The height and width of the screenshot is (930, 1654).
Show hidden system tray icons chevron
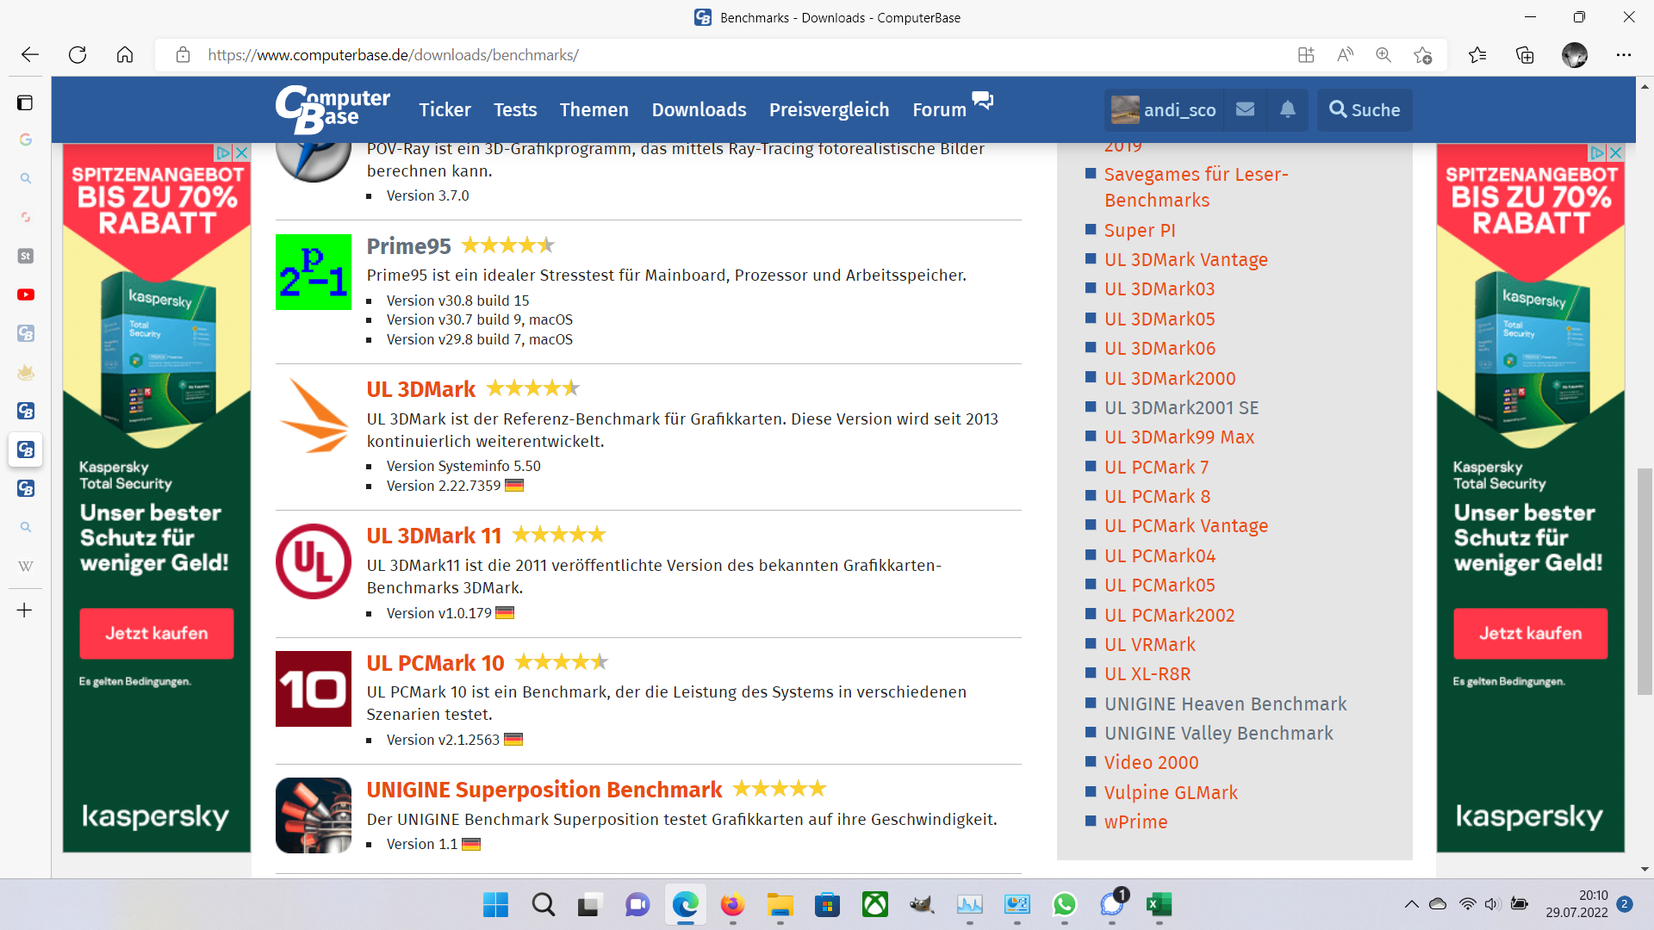pyautogui.click(x=1411, y=904)
